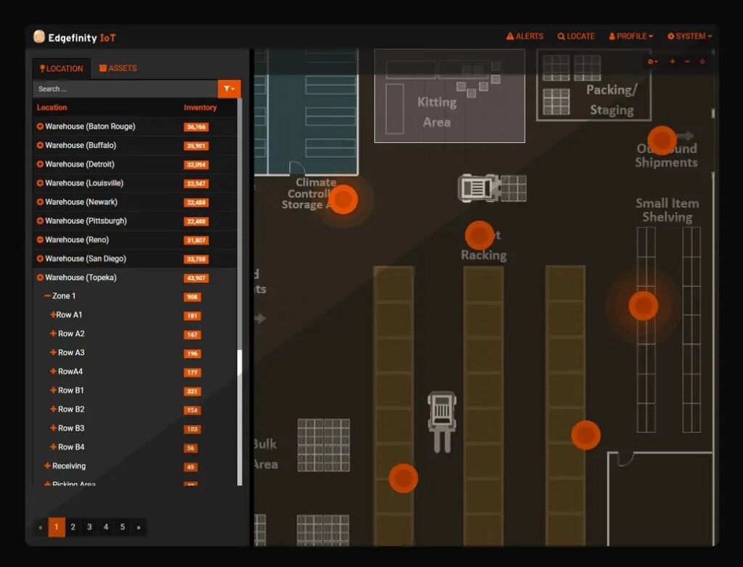Click the System gear icon in navigation
The width and height of the screenshot is (743, 567).
click(x=671, y=36)
